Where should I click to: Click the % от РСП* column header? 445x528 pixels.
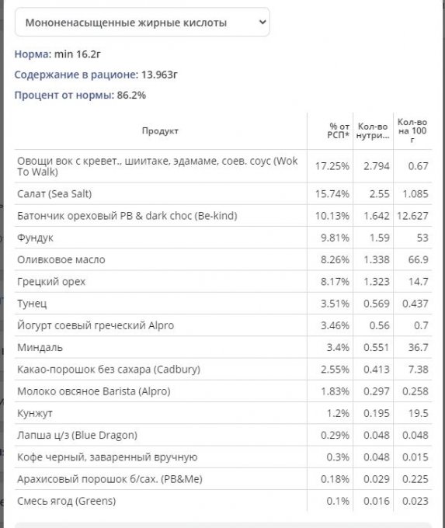tap(338, 130)
